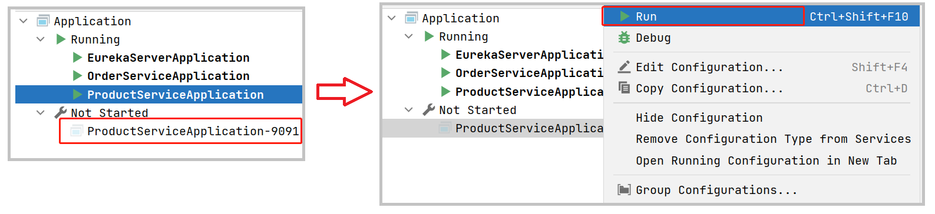Click run icon of EurekaServerApplication, left panel
935x214 pixels.
pyautogui.click(x=77, y=58)
